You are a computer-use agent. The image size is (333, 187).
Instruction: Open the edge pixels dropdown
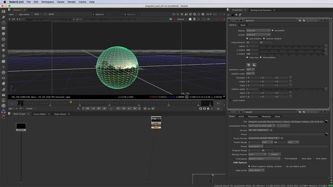tap(256, 170)
